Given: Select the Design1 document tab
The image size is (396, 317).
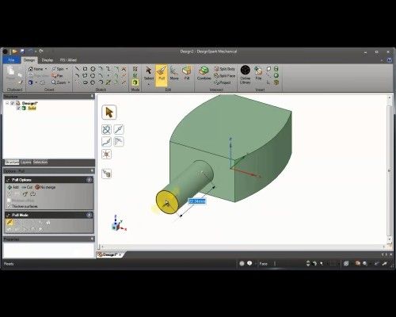Looking at the screenshot, I should 109,254.
